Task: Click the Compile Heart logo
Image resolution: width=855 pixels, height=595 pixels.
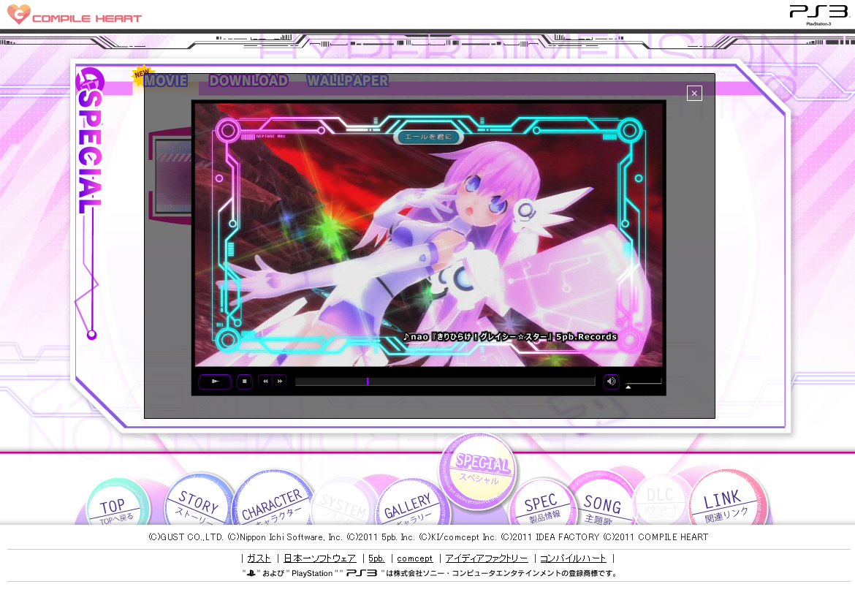Action: pyautogui.click(x=75, y=15)
